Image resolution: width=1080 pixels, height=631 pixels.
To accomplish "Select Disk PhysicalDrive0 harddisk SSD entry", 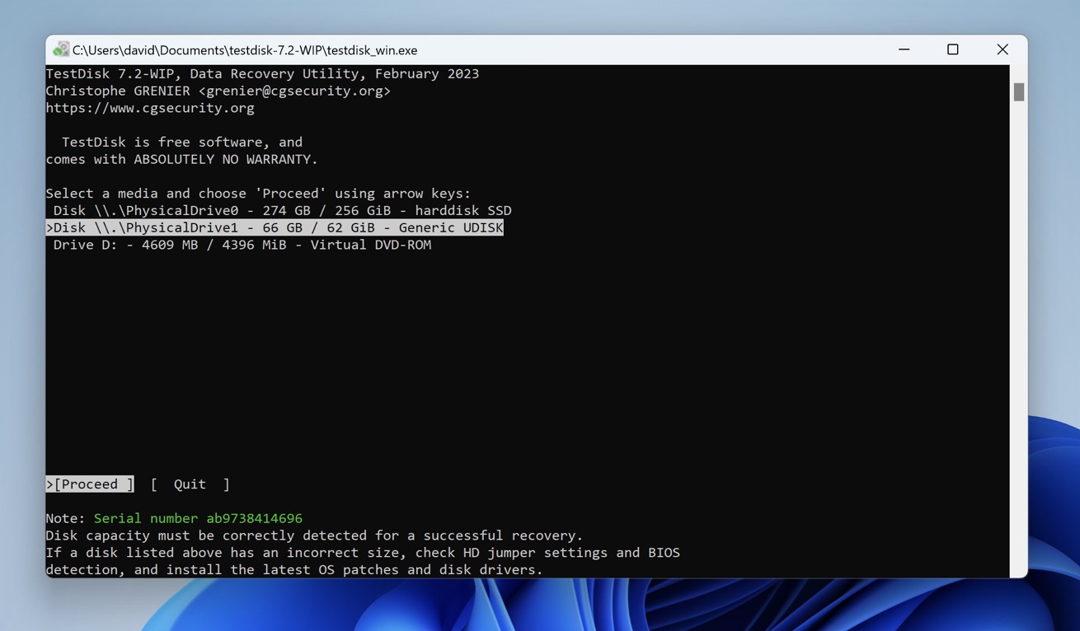I will coord(282,211).
